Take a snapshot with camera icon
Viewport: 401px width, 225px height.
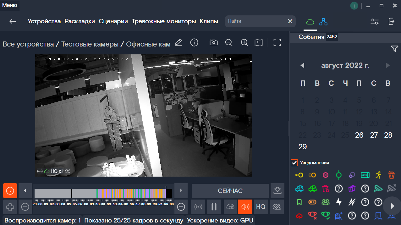point(214,42)
